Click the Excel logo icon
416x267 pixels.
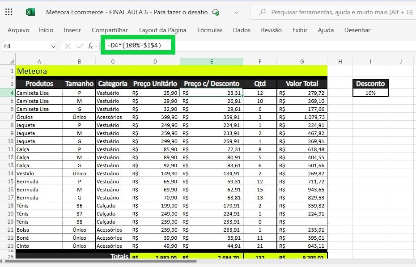click(x=30, y=12)
